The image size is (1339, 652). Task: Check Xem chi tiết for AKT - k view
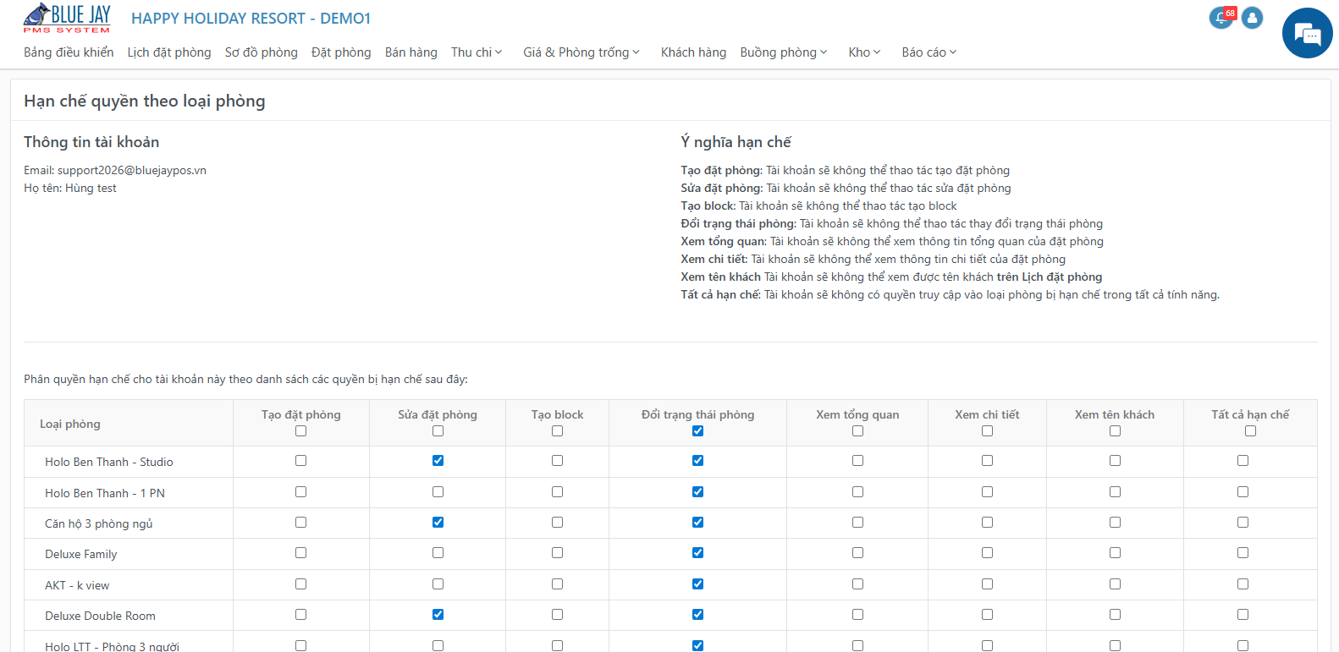(x=987, y=584)
